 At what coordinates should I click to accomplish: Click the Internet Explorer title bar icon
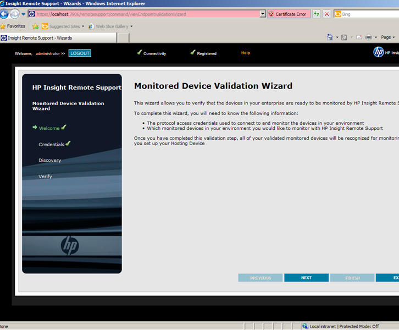(x=2, y=3)
